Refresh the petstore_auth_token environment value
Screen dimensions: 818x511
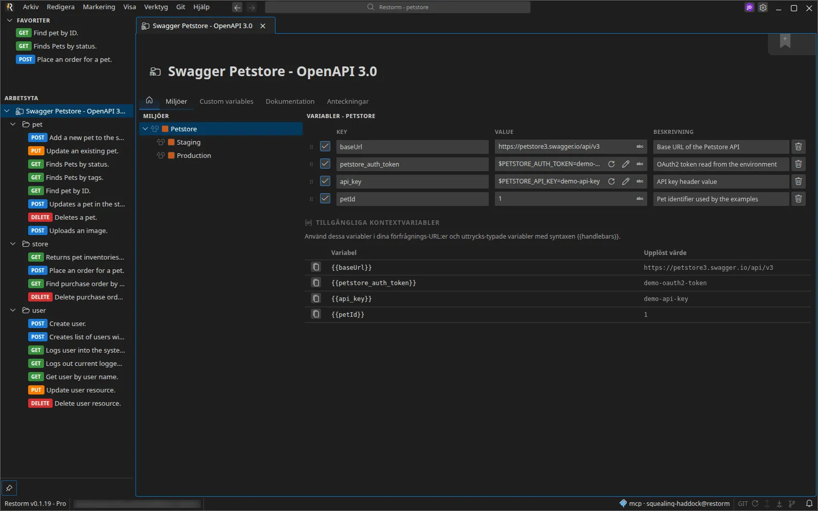611,164
